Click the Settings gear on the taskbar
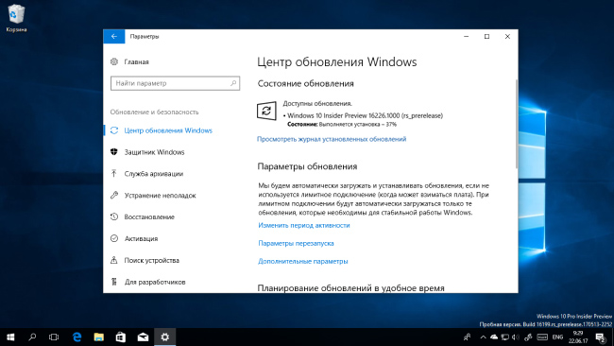Screen dimensions: 614x346 [165, 337]
